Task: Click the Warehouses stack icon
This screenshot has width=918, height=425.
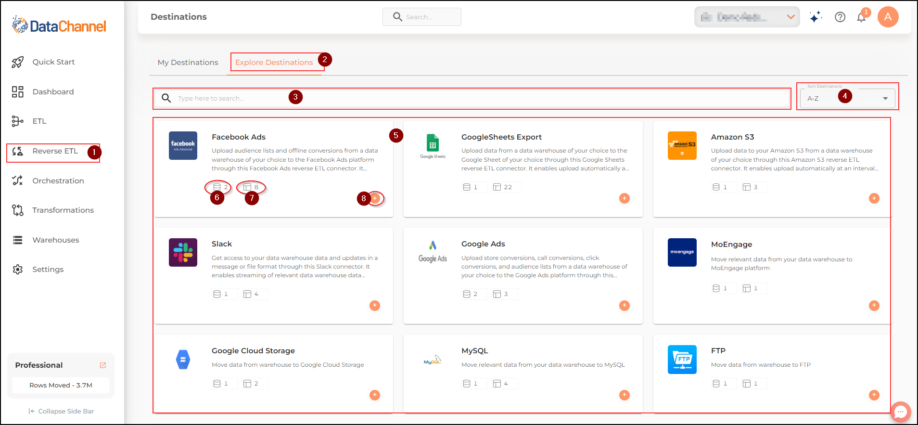Action: (x=18, y=240)
